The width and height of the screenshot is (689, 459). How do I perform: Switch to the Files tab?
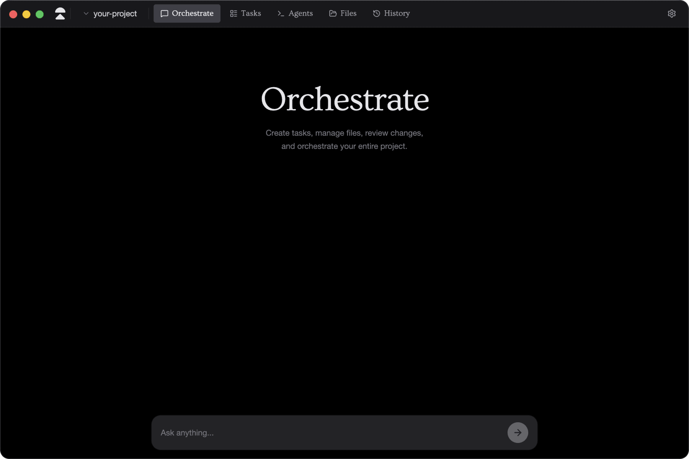pos(343,13)
